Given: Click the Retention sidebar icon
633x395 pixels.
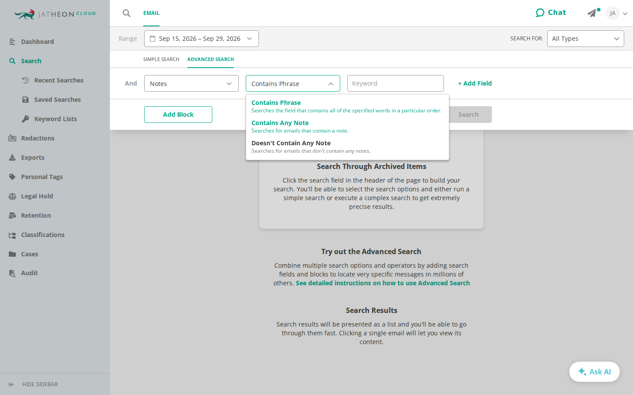Looking at the screenshot, I should coord(12,215).
